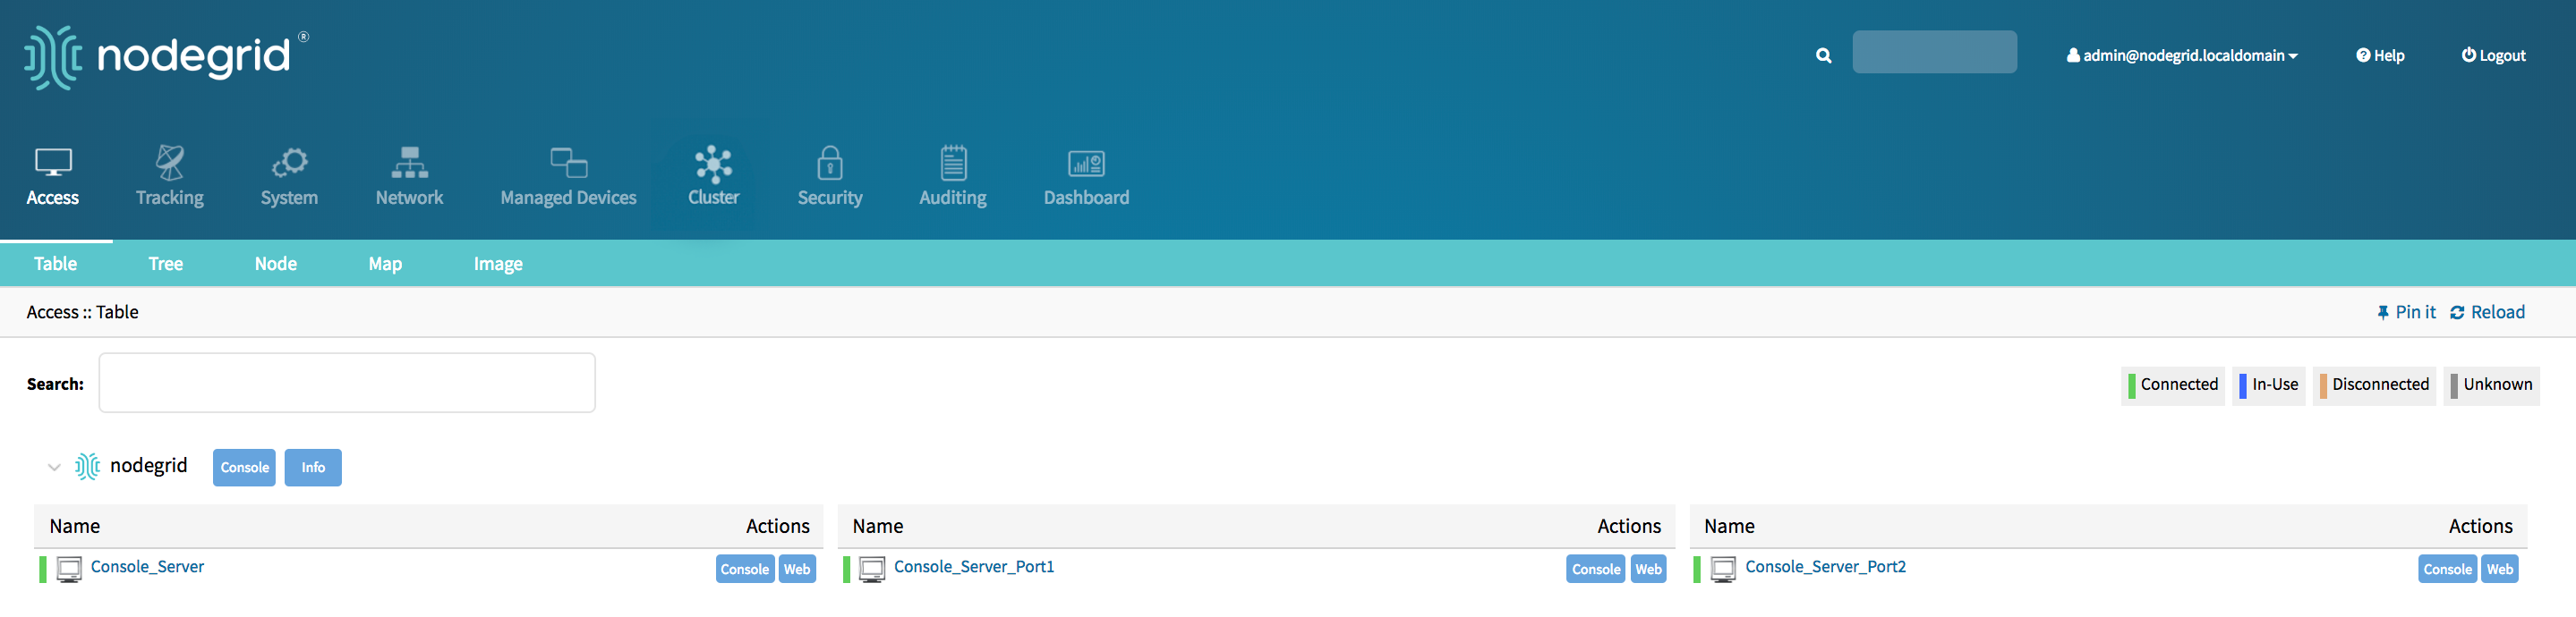Switch to the Table tab
Screen dimensions: 2576x617
55,264
